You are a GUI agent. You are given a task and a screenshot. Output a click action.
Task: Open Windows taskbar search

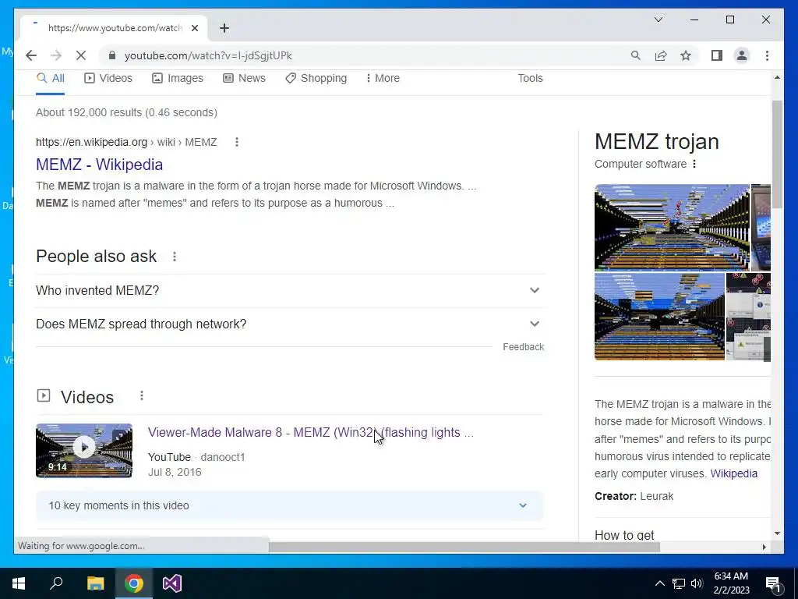click(x=56, y=583)
